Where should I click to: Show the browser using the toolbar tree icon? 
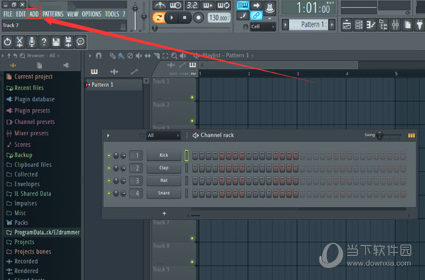click(383, 25)
